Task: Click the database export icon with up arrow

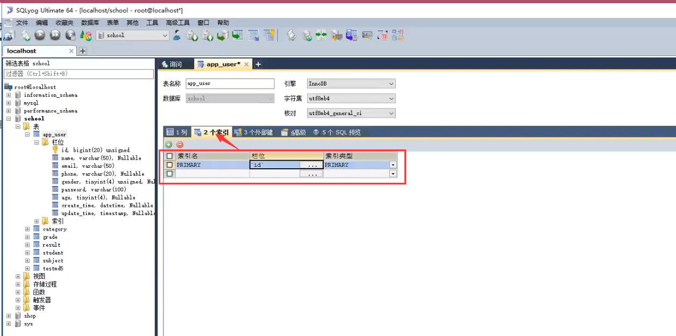Action: pos(207,35)
